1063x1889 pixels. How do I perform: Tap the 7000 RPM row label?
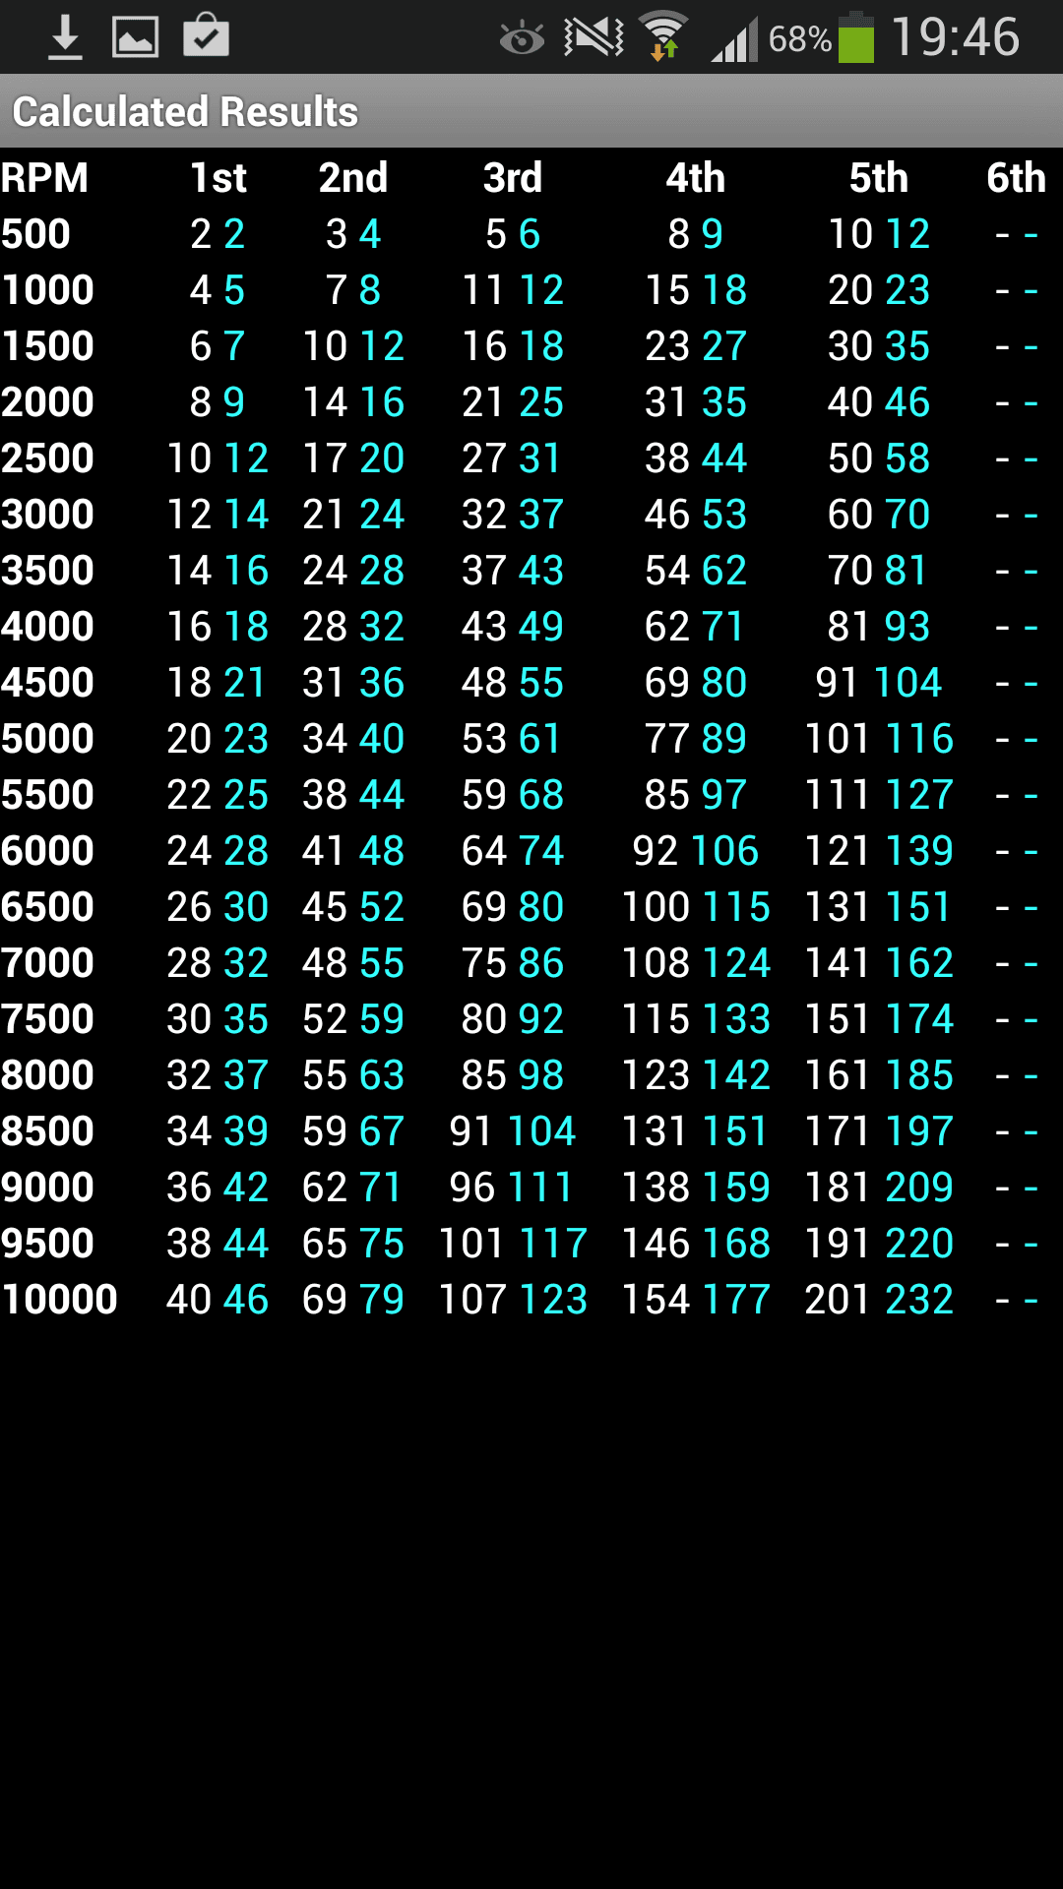[47, 963]
